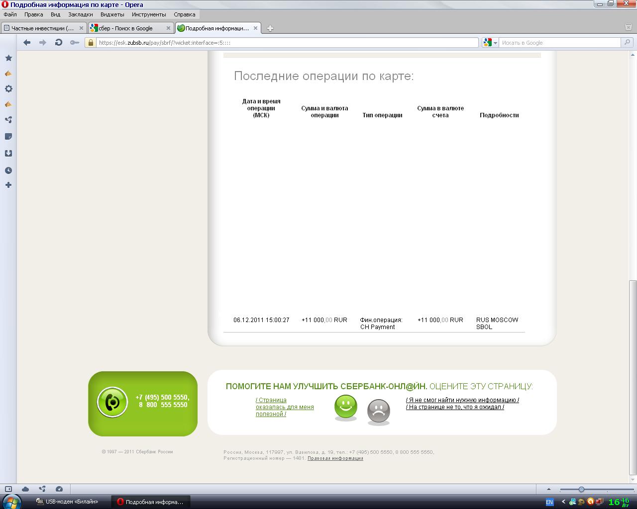This screenshot has height=509, width=637.
Task: Open USB-модем «Билайн» taskbar button
Action: coord(68,502)
